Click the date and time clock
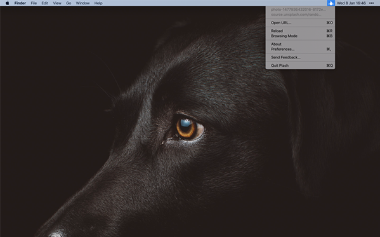The height and width of the screenshot is (237, 380). [351, 3]
